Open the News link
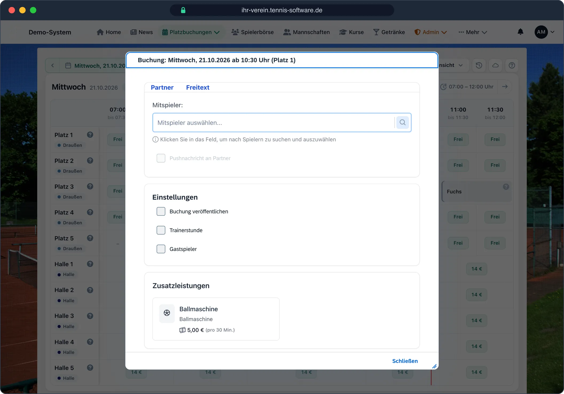564x394 pixels. pos(142,32)
